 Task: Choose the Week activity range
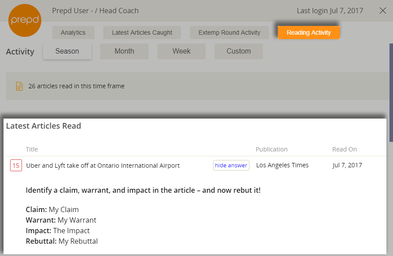(x=182, y=51)
